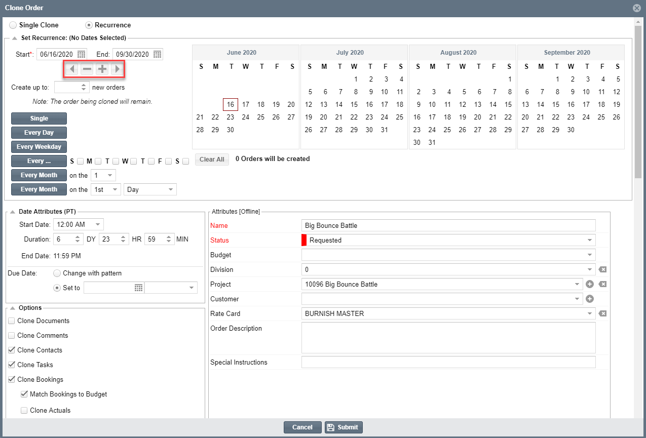Uncheck the Clone Bookings checkbox
This screenshot has width=646, height=438.
tap(11, 380)
